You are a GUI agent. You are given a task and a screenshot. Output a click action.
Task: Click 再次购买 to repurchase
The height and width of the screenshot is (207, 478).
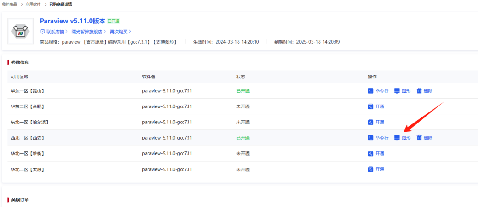point(119,31)
